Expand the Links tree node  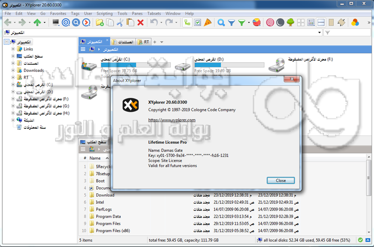point(13,49)
